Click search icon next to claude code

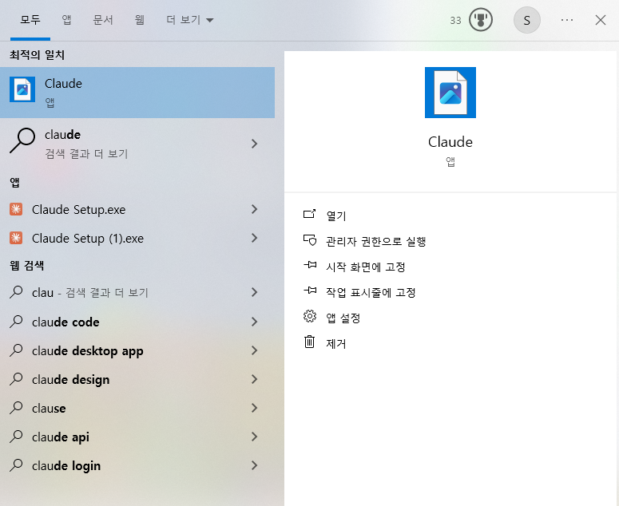coord(16,322)
